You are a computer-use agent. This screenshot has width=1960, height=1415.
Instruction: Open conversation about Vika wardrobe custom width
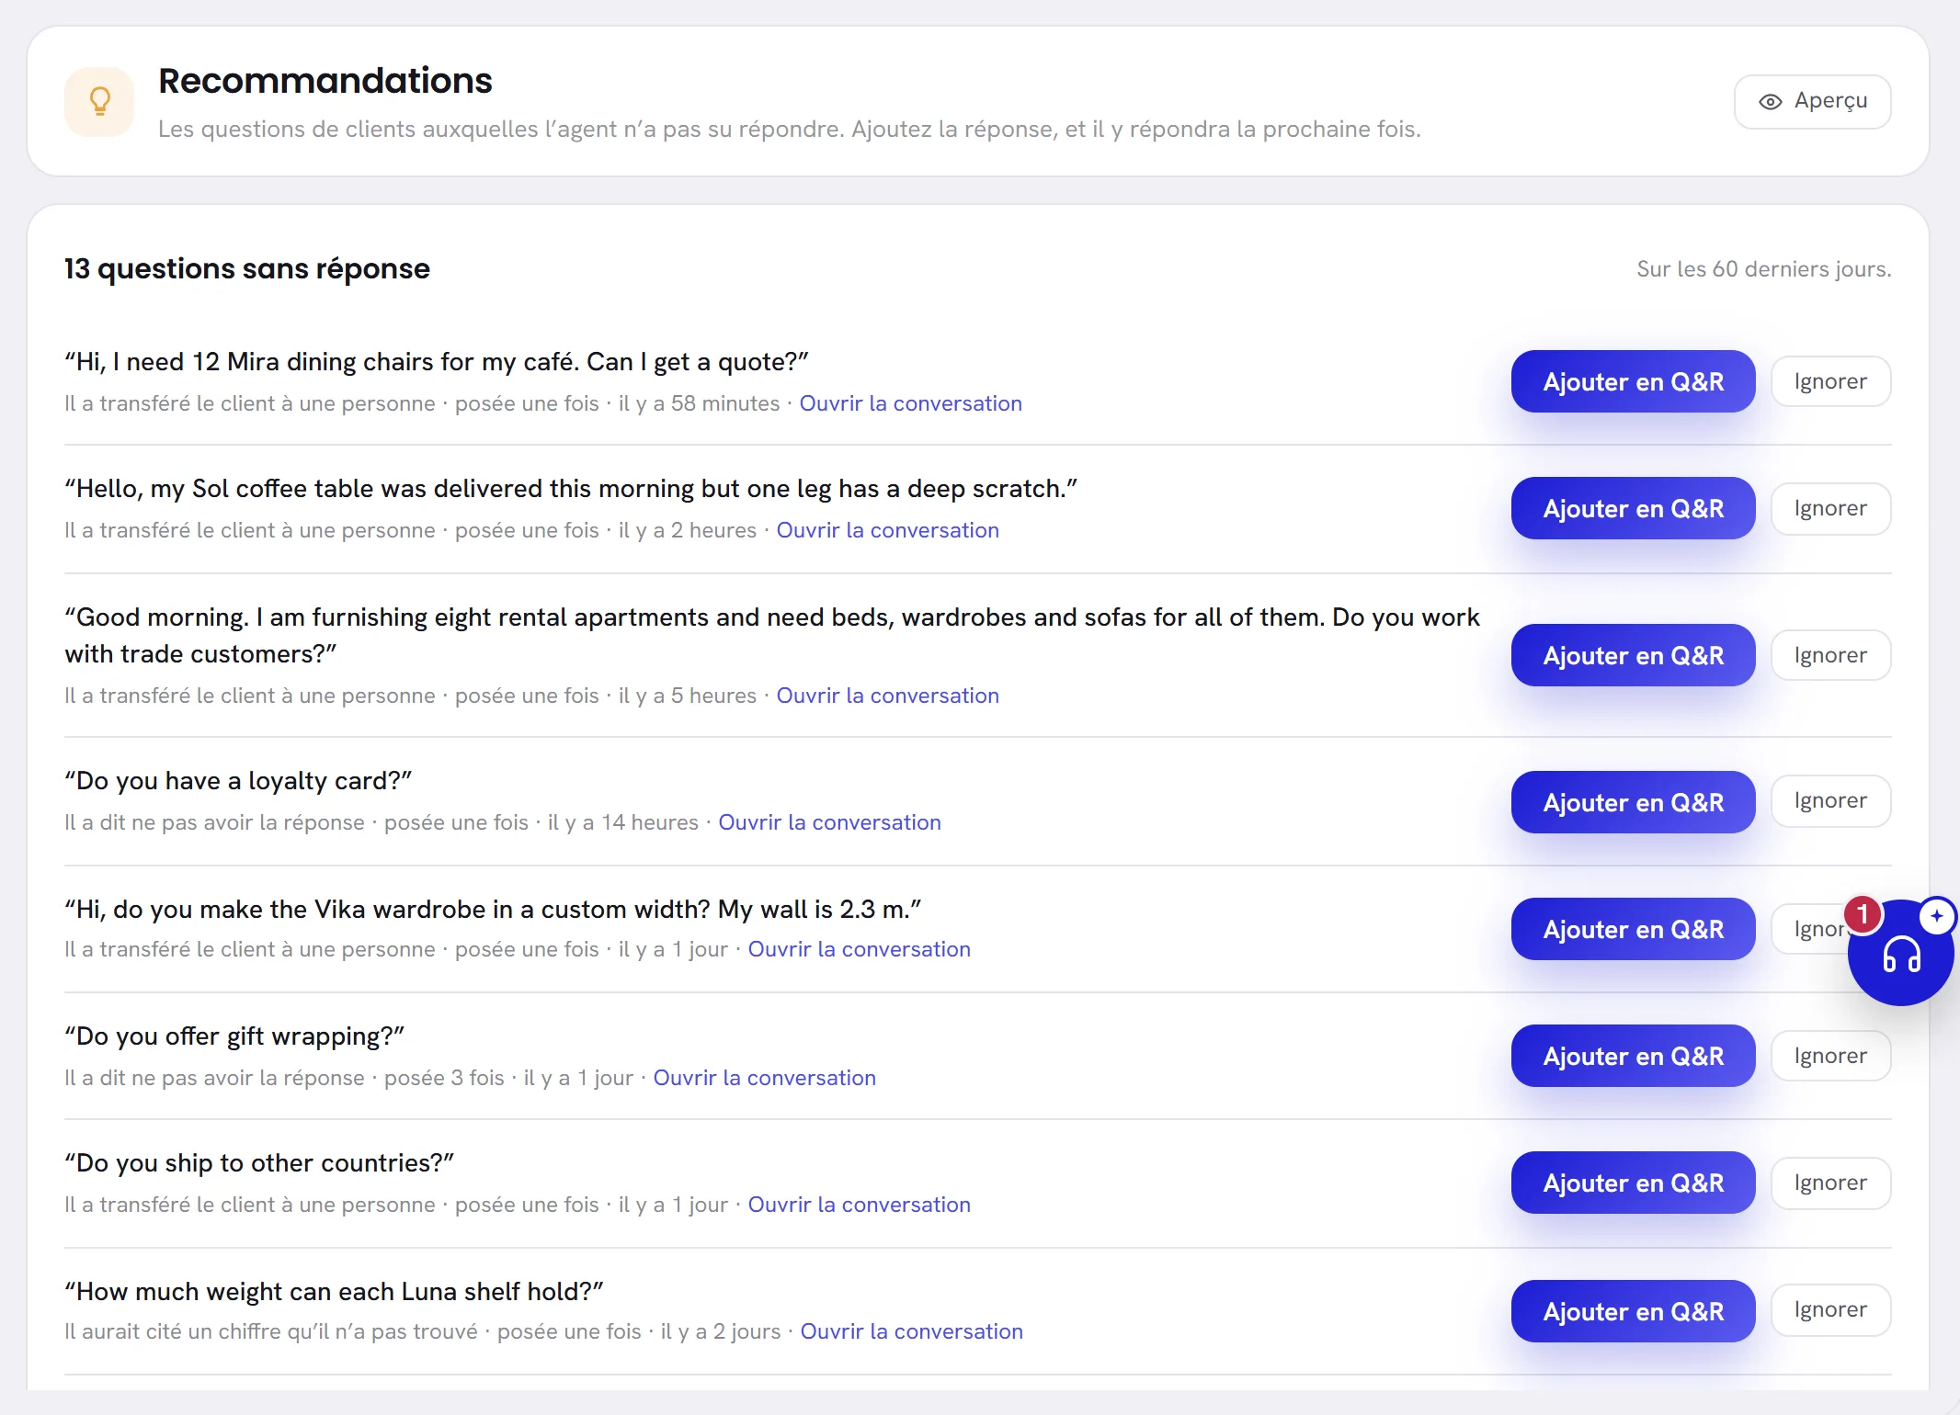(x=859, y=949)
